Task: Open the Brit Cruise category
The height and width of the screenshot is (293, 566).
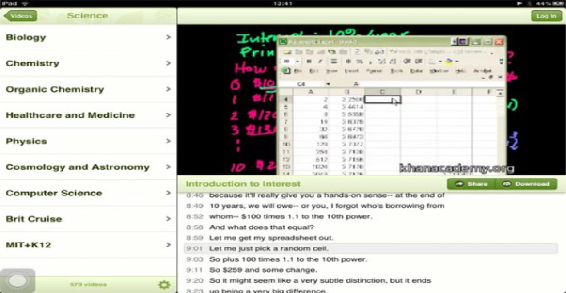Action: (88, 219)
